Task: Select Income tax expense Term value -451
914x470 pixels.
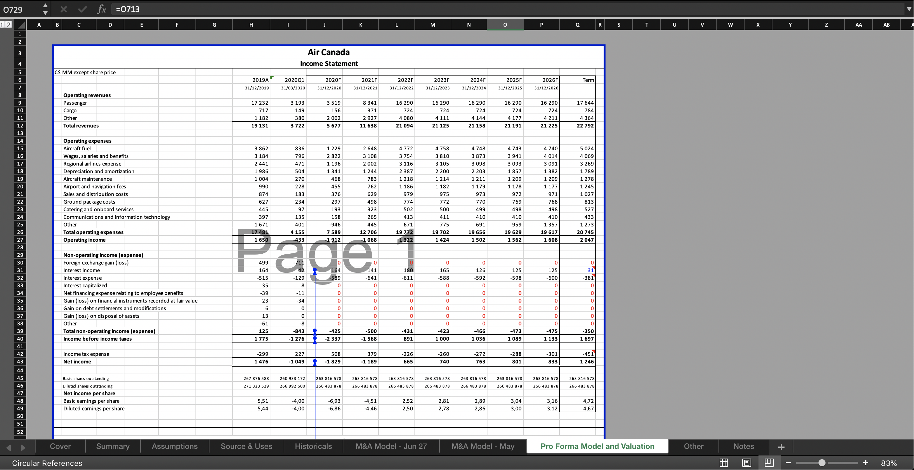Action: point(577,354)
